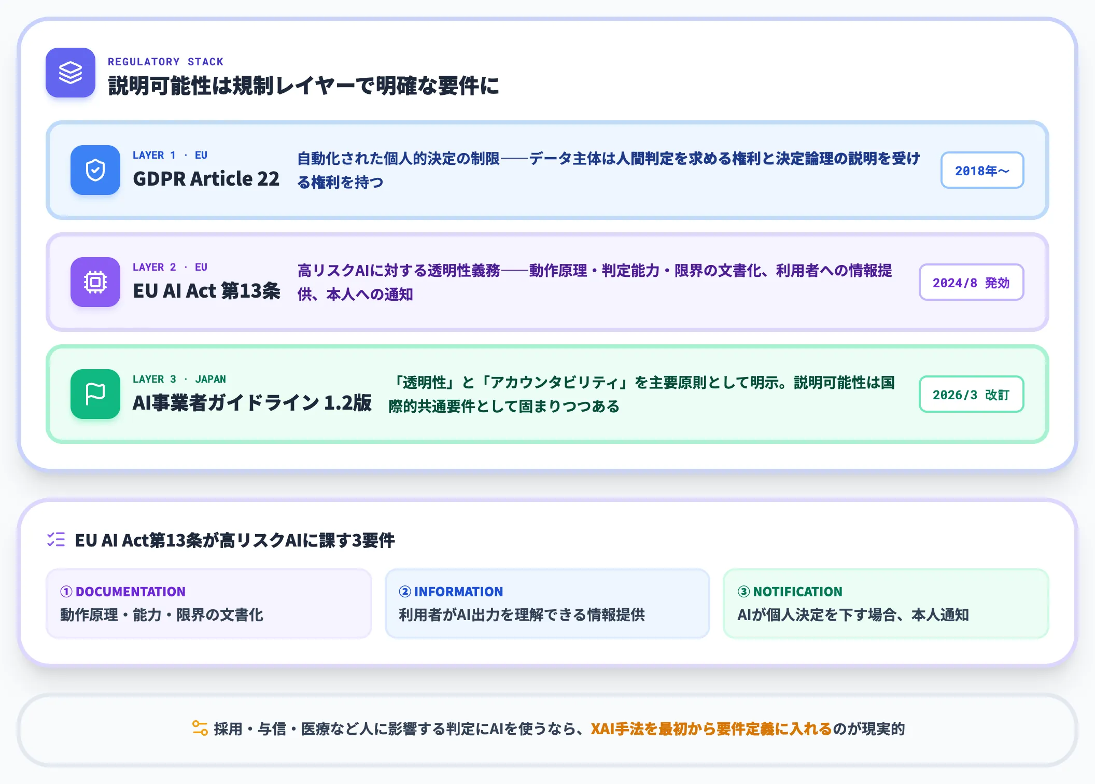Click the green flag icon for AI事業者ガイドライン

tap(95, 394)
